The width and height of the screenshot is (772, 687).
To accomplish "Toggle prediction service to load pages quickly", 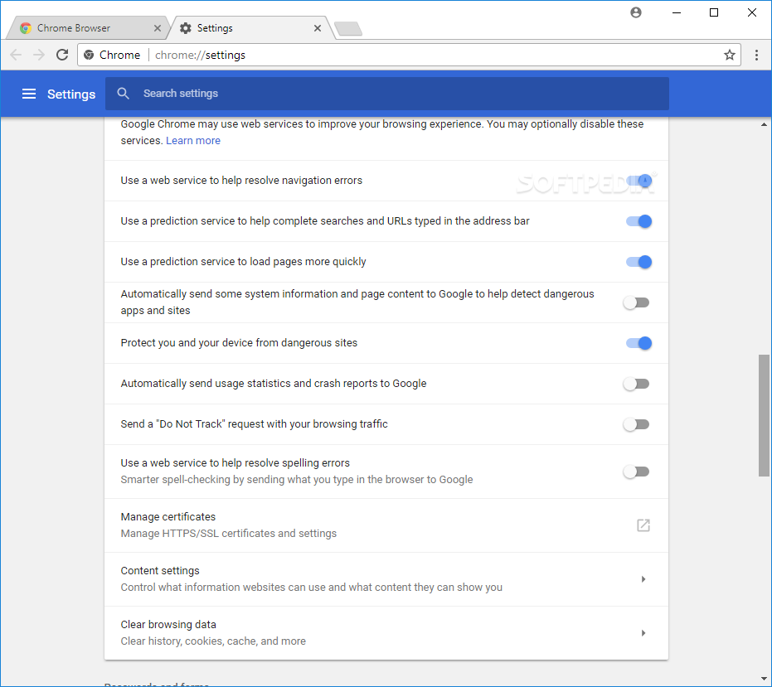I will coord(638,262).
